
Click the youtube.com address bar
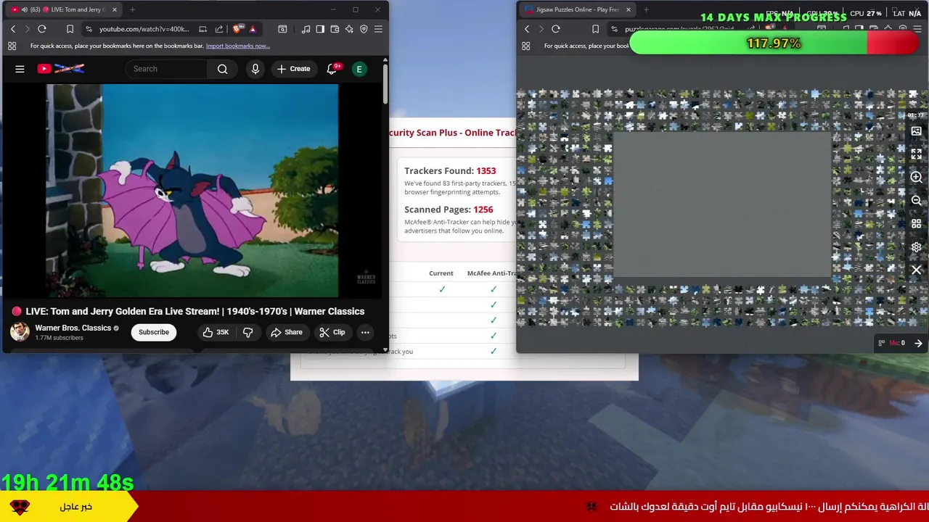(x=144, y=29)
